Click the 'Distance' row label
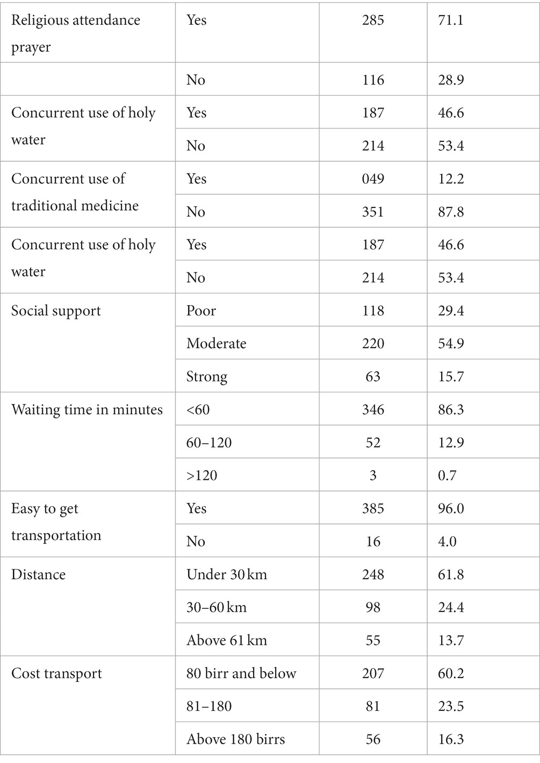Image resolution: width=540 pixels, height=763 pixels. pyautogui.click(x=38, y=574)
